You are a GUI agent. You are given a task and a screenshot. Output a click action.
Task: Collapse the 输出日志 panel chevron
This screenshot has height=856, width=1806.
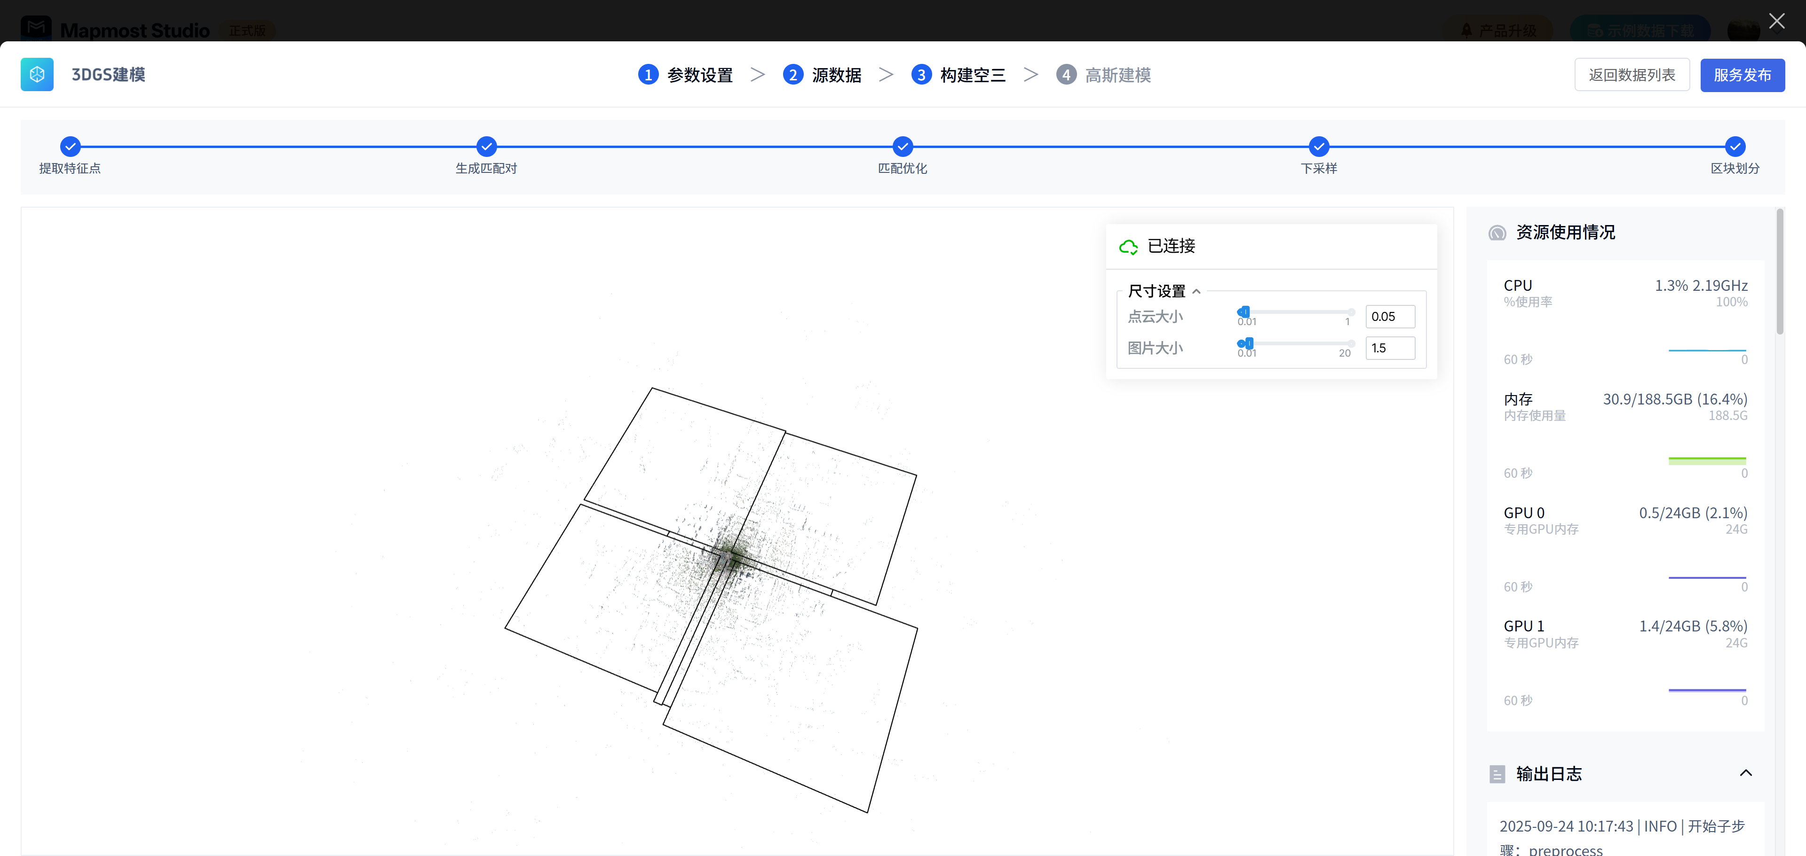(x=1746, y=773)
